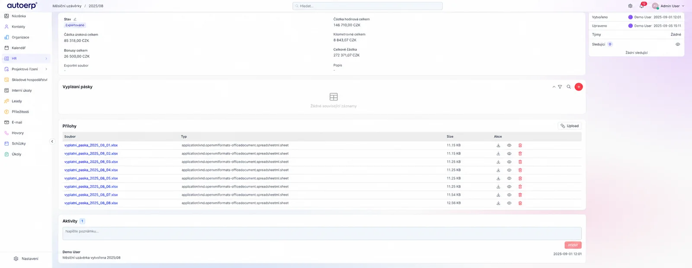Upload a new attachment

(570, 126)
